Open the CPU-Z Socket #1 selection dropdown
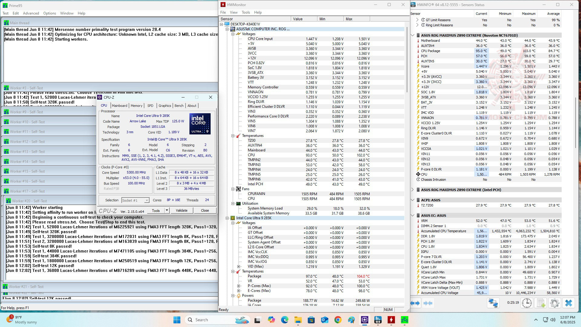Screen dimensions: 581x327 click(x=146, y=200)
